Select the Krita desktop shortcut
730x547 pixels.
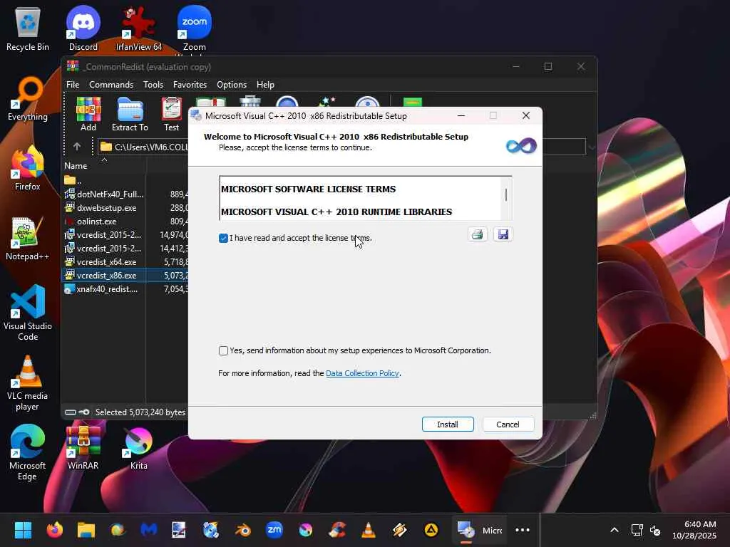click(x=139, y=447)
